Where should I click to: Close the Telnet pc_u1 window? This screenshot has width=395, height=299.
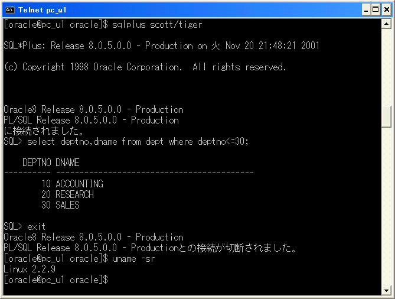387,10
